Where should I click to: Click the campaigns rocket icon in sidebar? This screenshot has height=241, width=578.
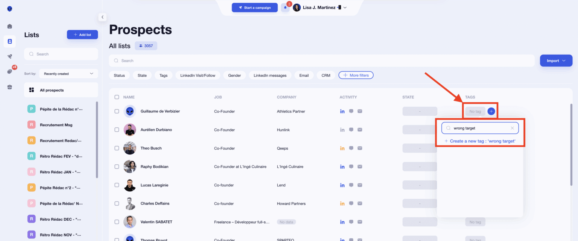click(10, 56)
